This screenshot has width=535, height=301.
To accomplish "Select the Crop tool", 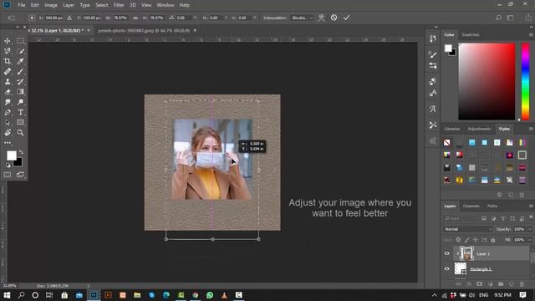I will [x=8, y=61].
